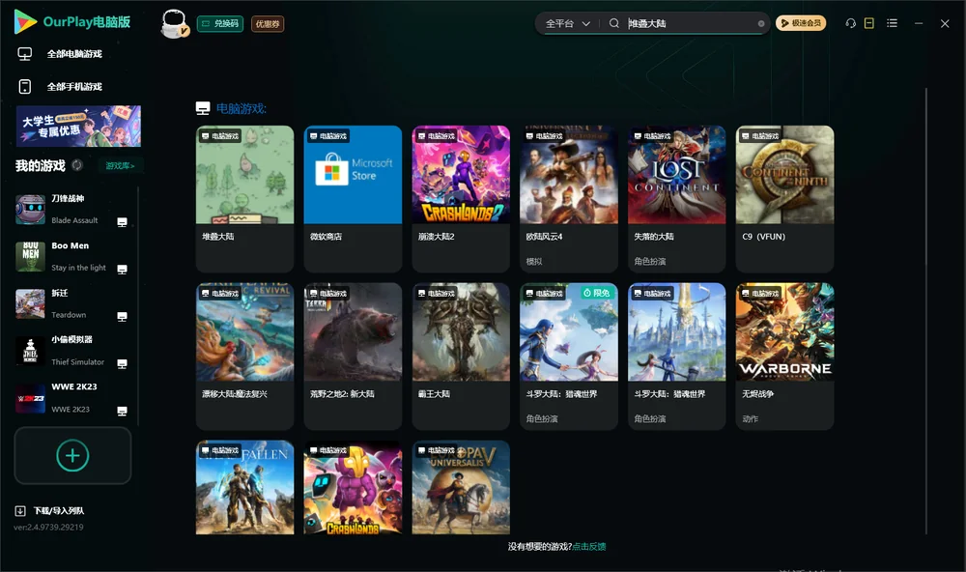Open the customer service headset icon
Image resolution: width=966 pixels, height=572 pixels.
click(x=851, y=23)
